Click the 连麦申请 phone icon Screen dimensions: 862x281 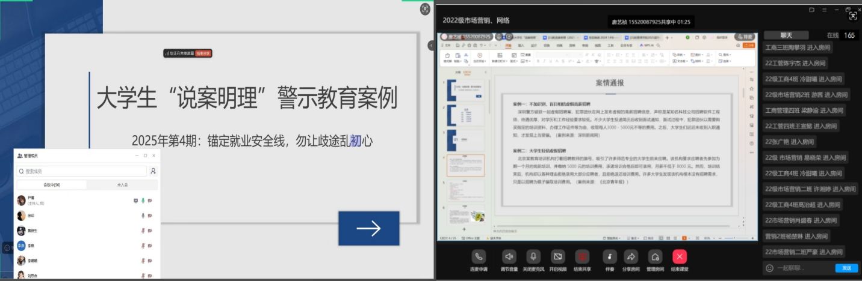(x=479, y=256)
